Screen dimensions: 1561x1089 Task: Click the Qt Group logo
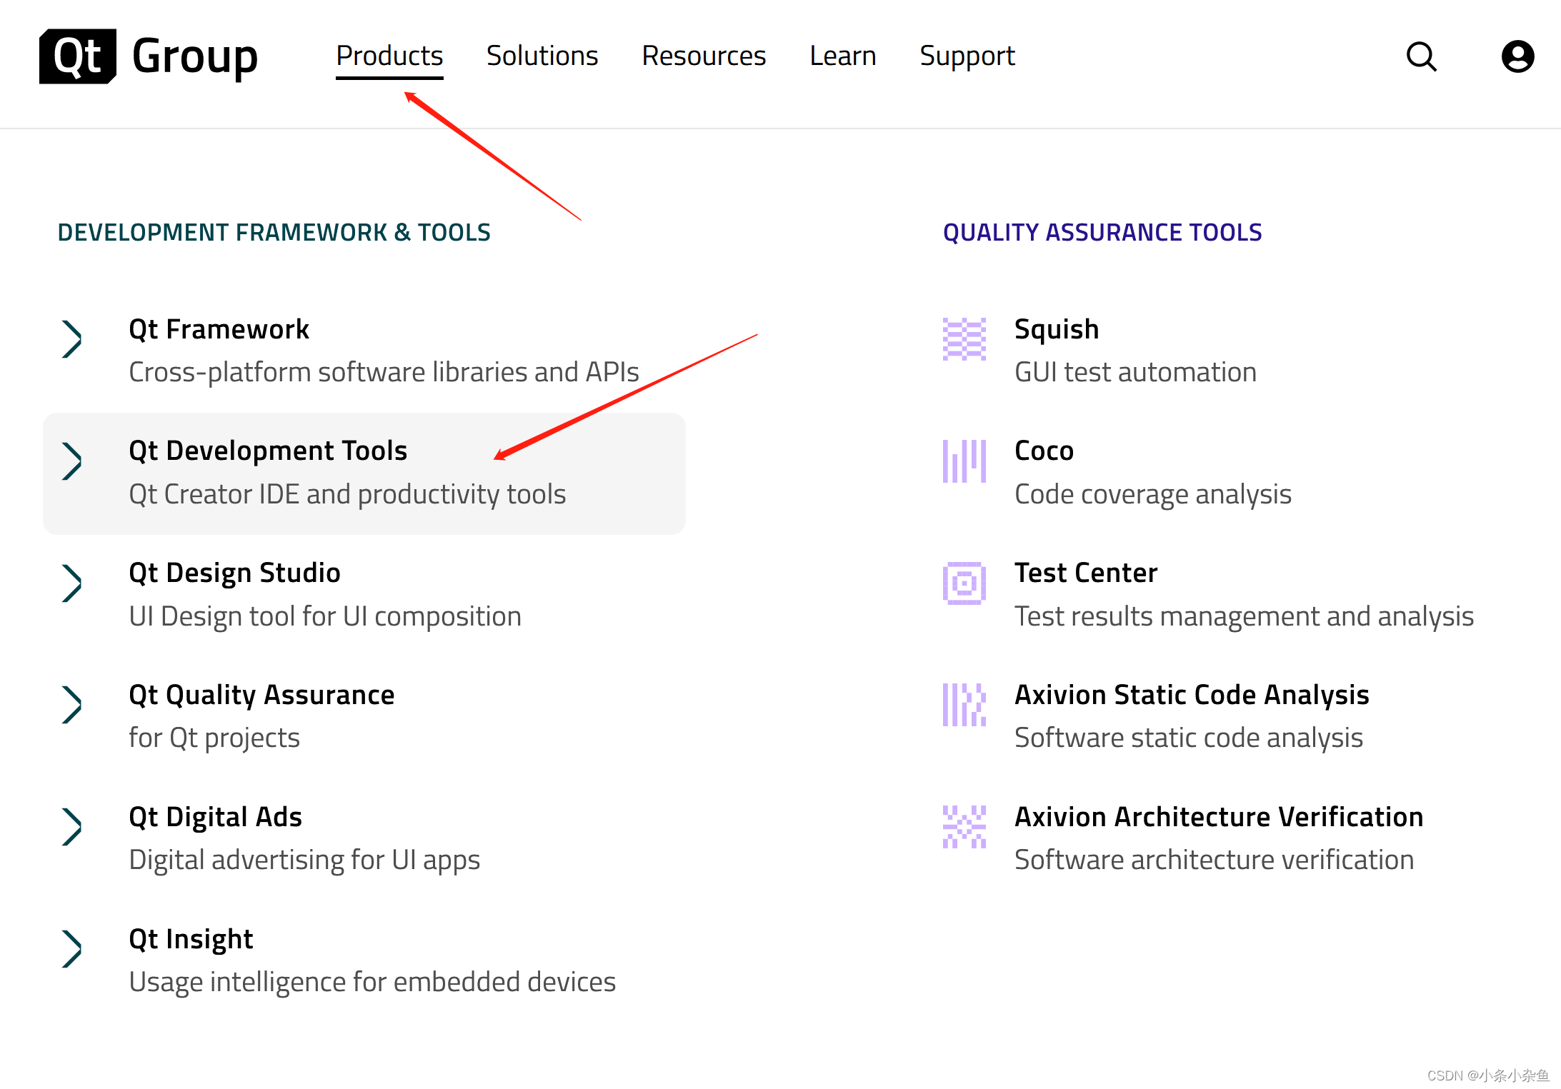coord(149,56)
